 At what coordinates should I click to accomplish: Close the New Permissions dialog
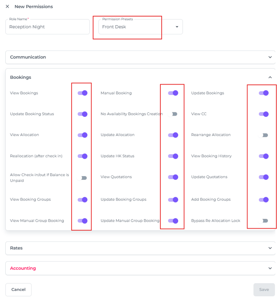click(7, 7)
